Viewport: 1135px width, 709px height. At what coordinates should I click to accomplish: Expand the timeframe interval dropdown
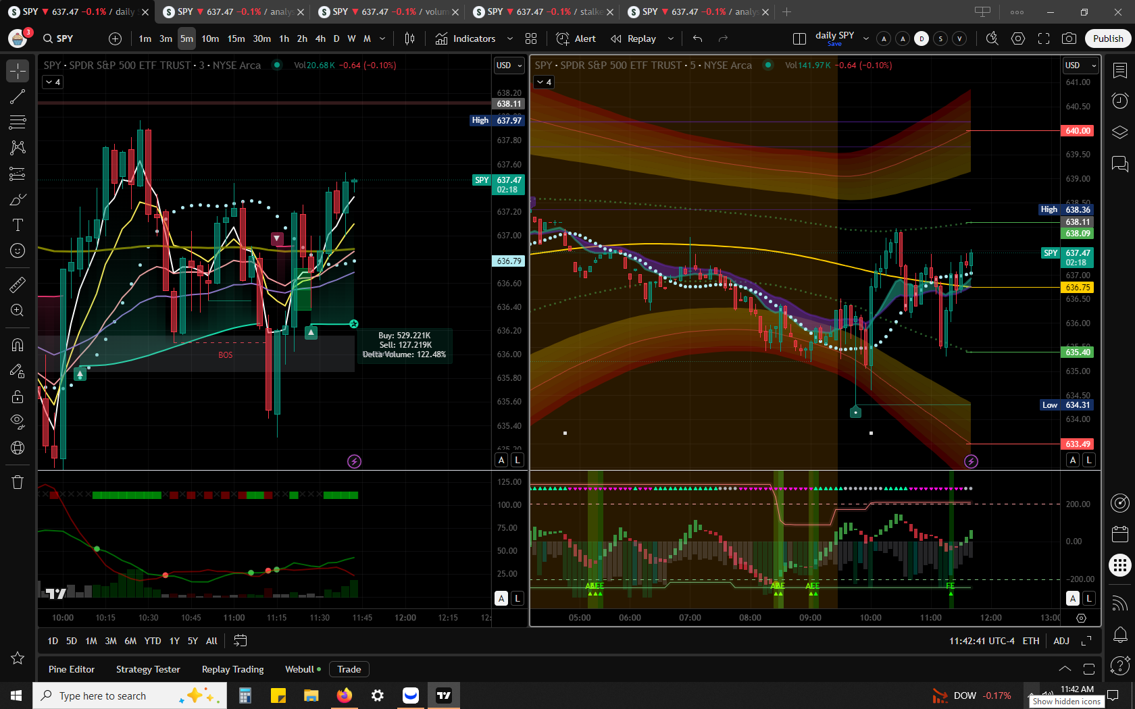pos(382,38)
